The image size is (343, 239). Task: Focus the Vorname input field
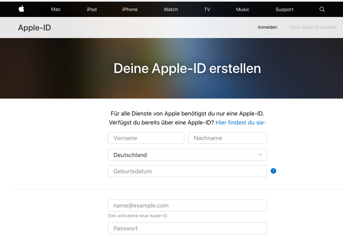(x=146, y=138)
